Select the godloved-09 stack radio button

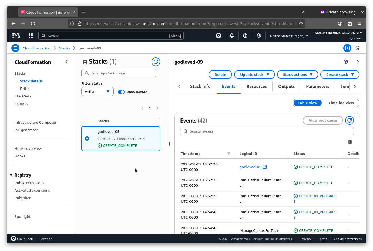(87, 138)
